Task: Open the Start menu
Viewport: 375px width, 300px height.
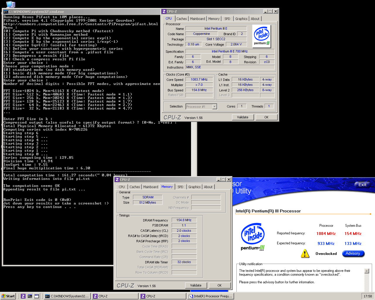Action: [x=8, y=296]
